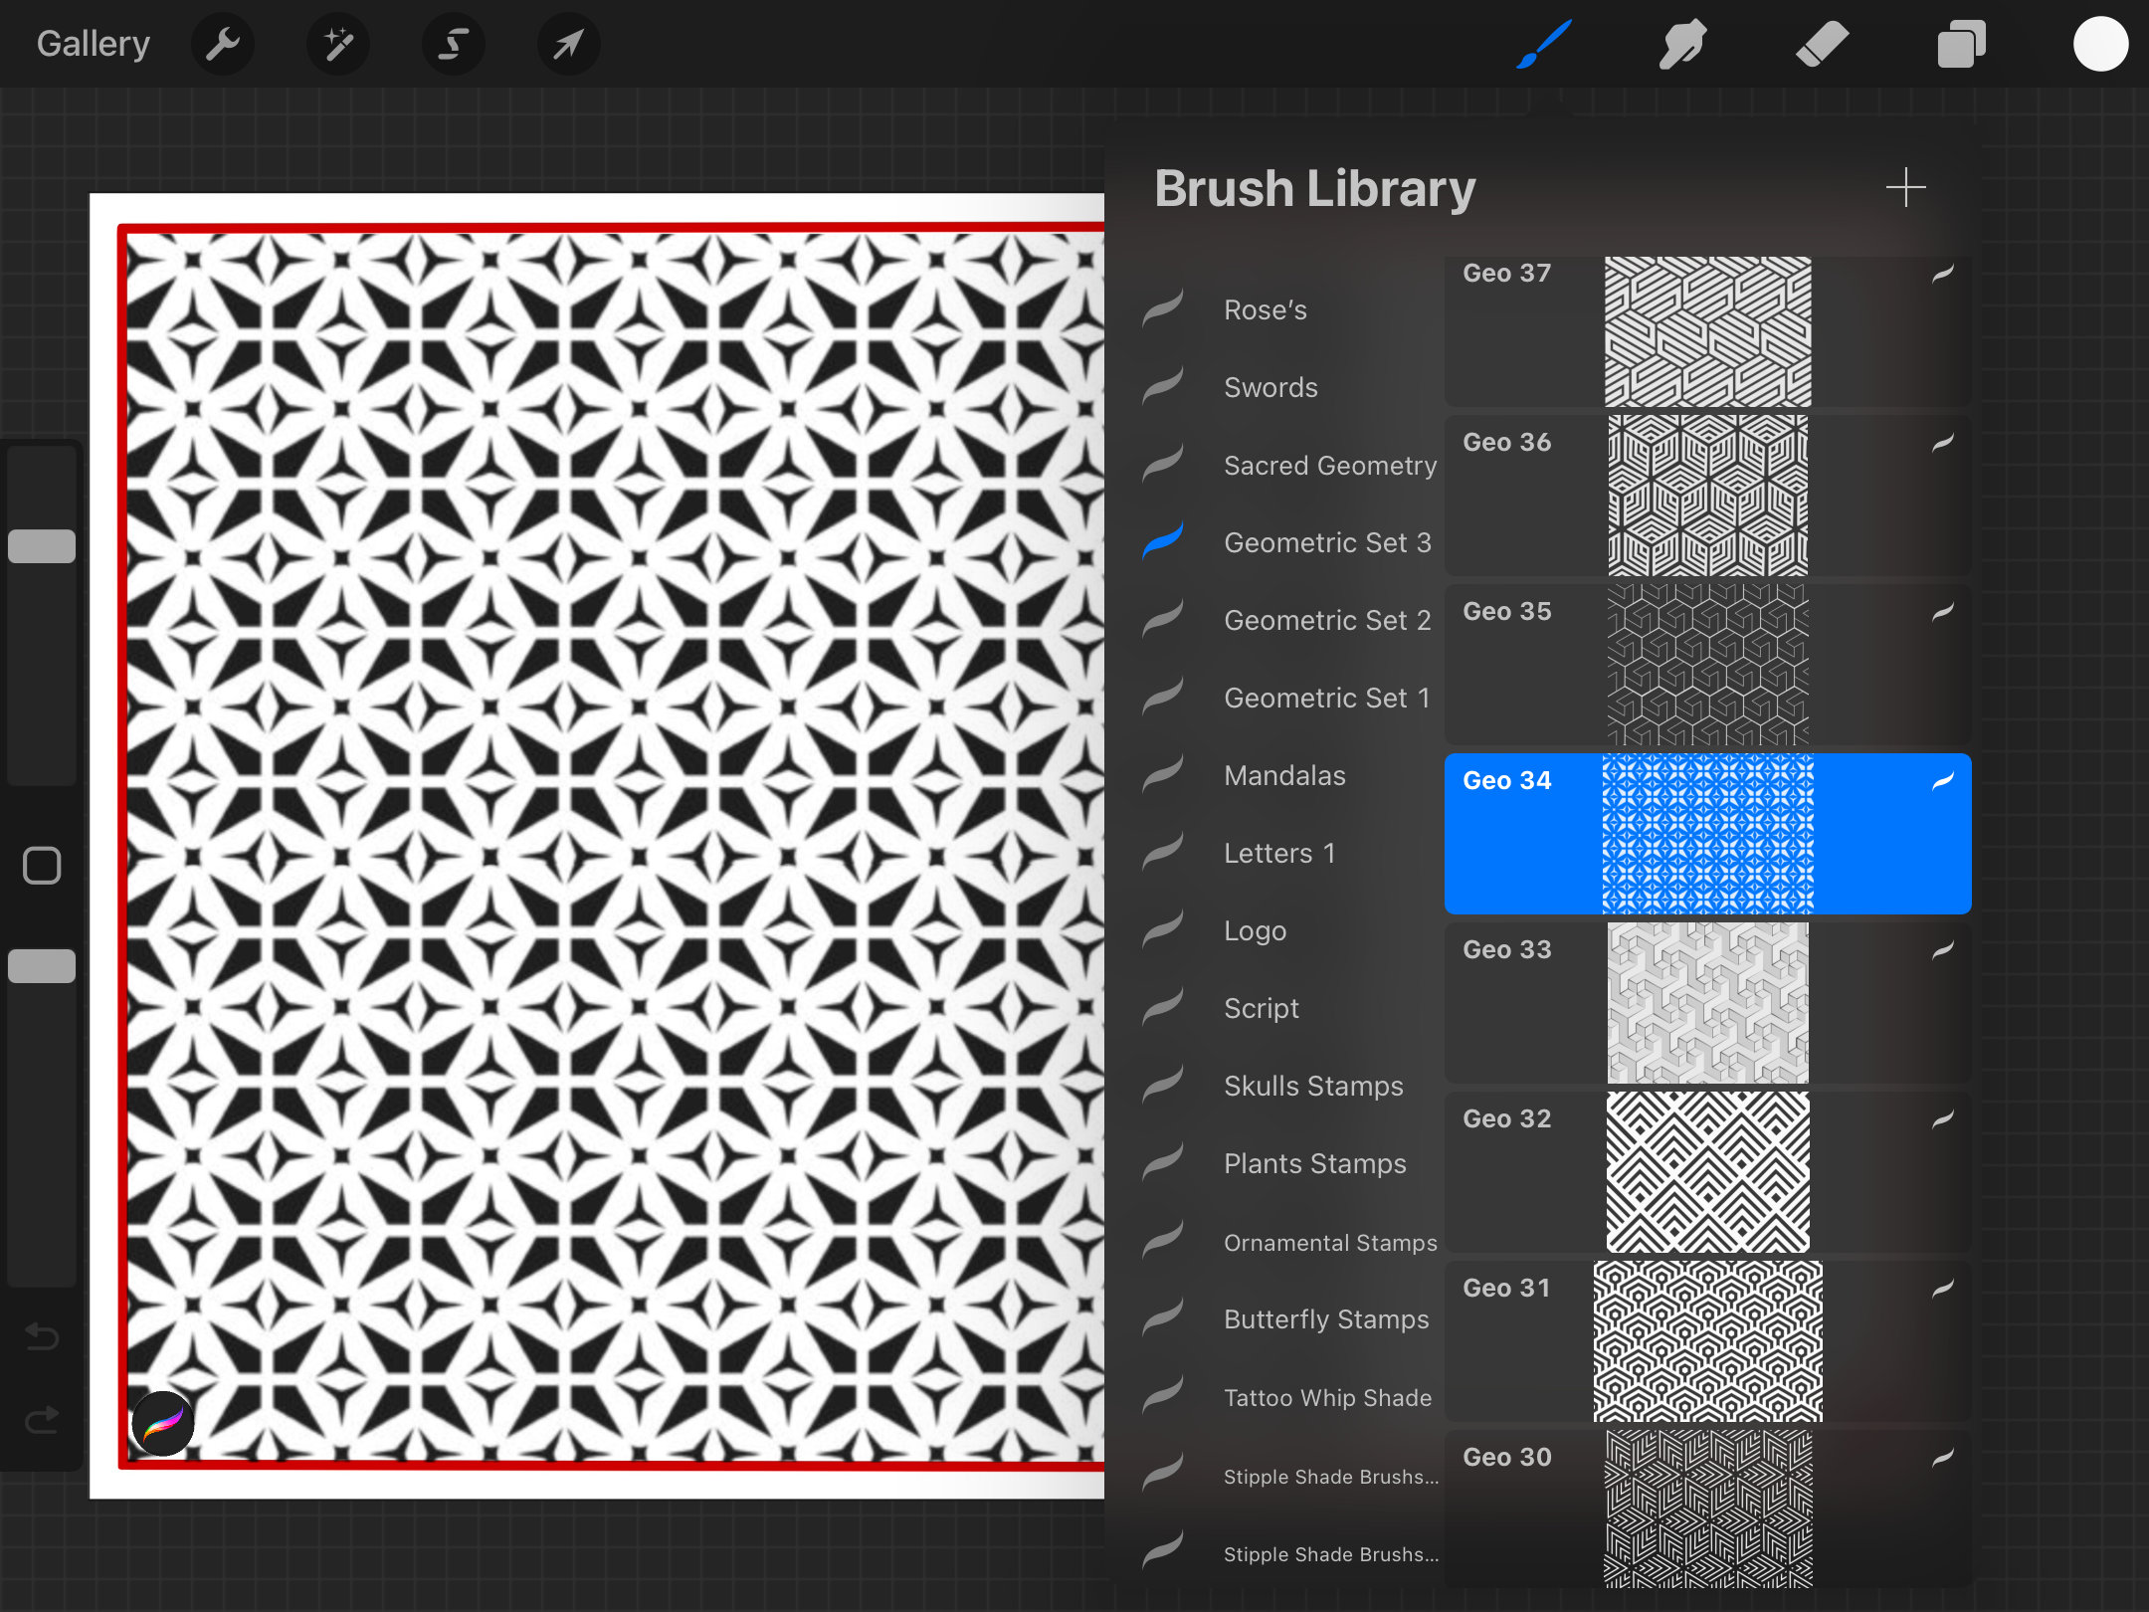Click the stroke icon beside Script

(1163, 1007)
